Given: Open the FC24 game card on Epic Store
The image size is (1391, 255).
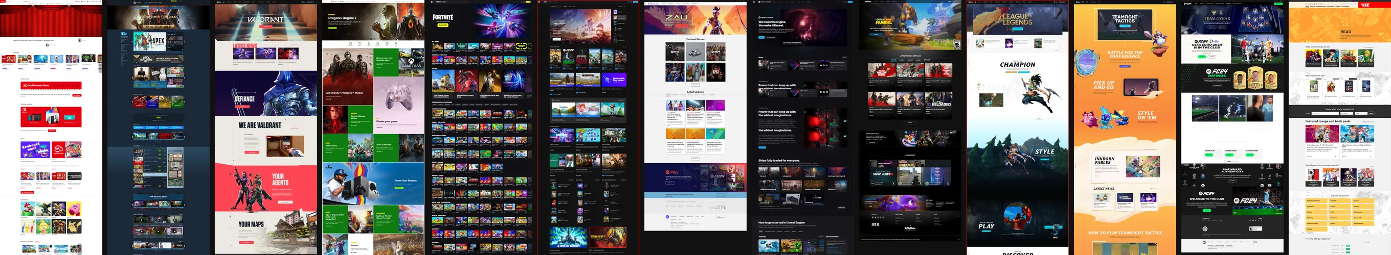Looking at the screenshot, I should (568, 58).
